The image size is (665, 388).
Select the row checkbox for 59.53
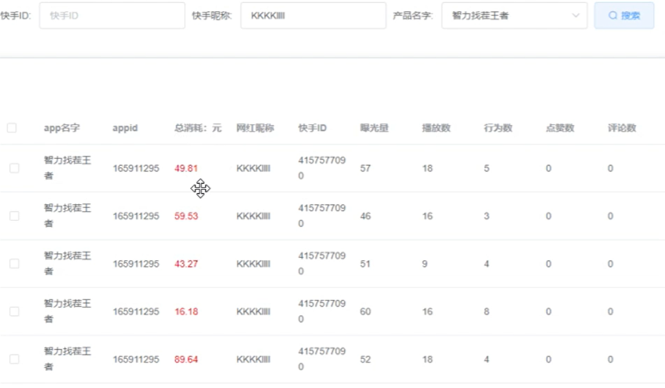click(x=14, y=216)
